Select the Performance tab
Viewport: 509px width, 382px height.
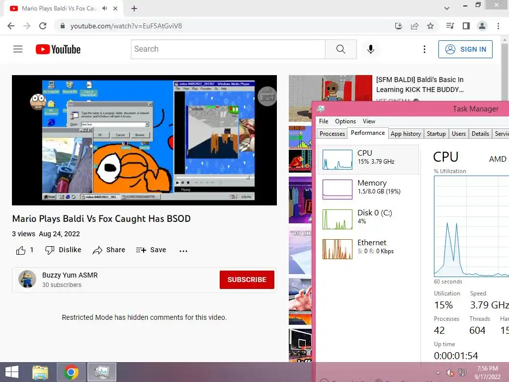(x=368, y=133)
